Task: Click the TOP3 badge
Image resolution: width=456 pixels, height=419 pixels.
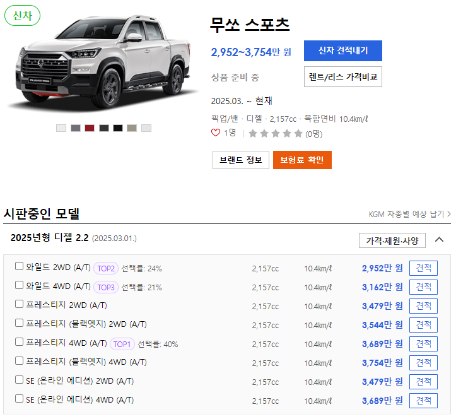Action: pyautogui.click(x=106, y=287)
